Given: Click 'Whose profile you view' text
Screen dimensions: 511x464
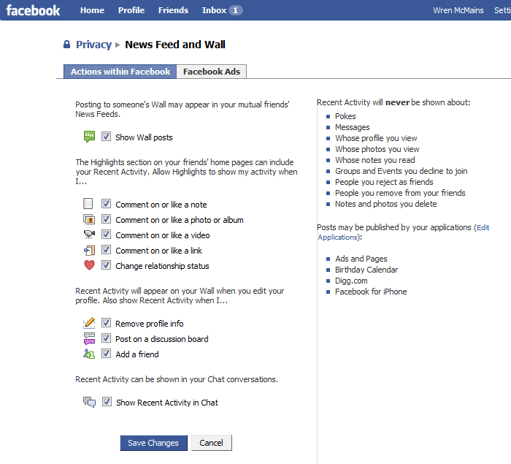Looking at the screenshot, I should [x=376, y=138].
